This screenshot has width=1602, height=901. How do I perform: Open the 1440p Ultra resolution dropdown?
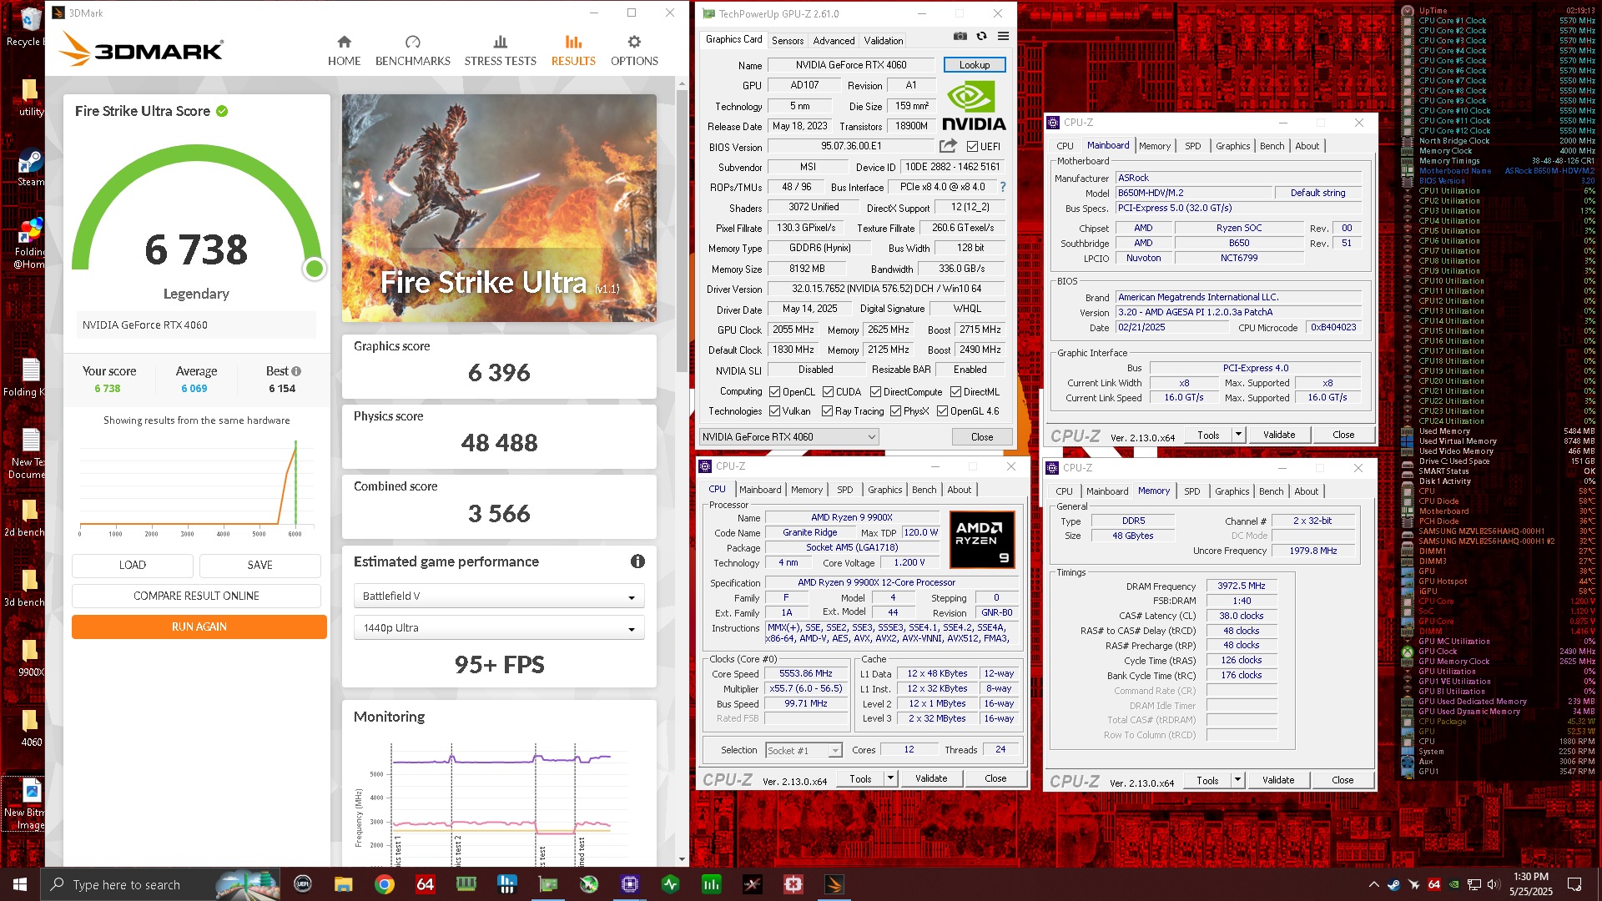coord(499,628)
